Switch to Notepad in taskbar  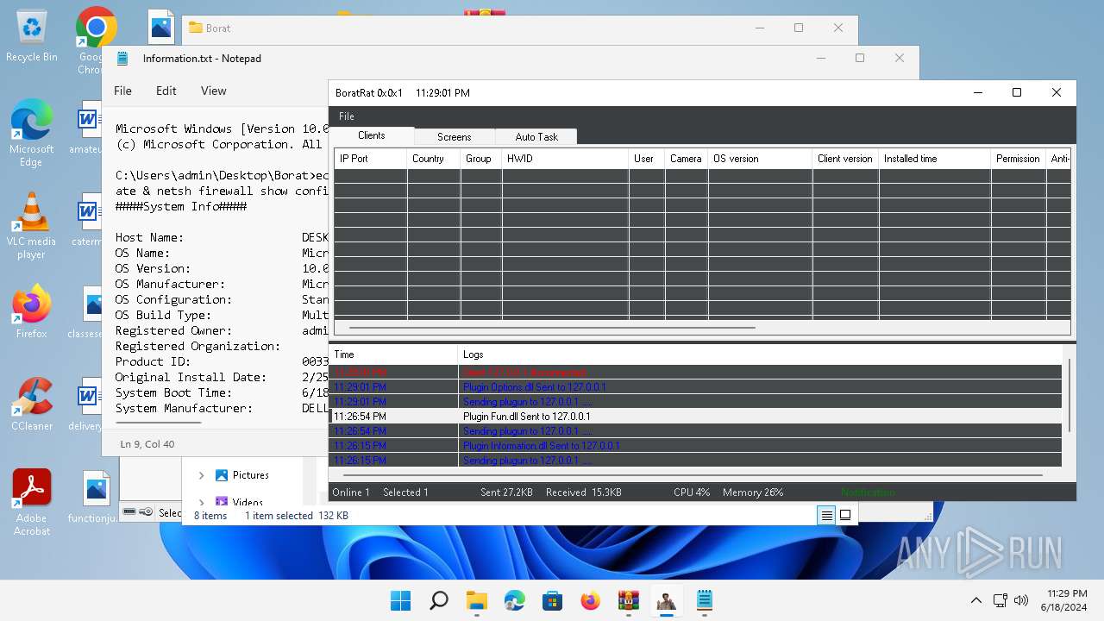pyautogui.click(x=704, y=600)
